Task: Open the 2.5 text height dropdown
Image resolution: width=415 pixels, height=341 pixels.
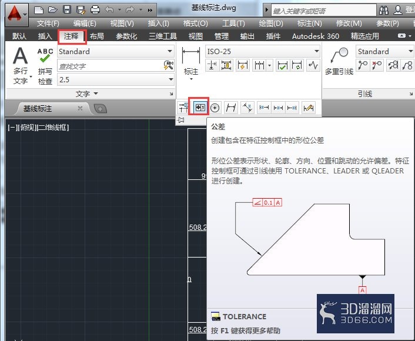Action: 116,80
